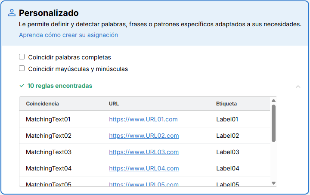Screen dimensions: 310x195
Task: Select the MatchingText03 cell
Action: (48, 152)
